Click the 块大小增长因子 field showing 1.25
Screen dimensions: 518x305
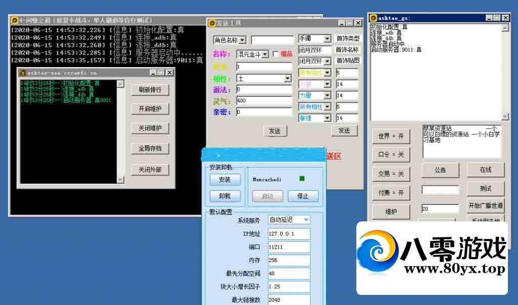tap(289, 286)
